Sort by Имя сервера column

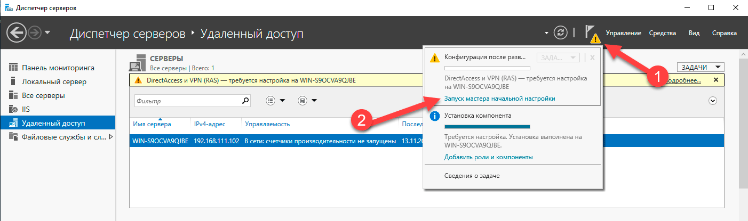pyautogui.click(x=152, y=124)
